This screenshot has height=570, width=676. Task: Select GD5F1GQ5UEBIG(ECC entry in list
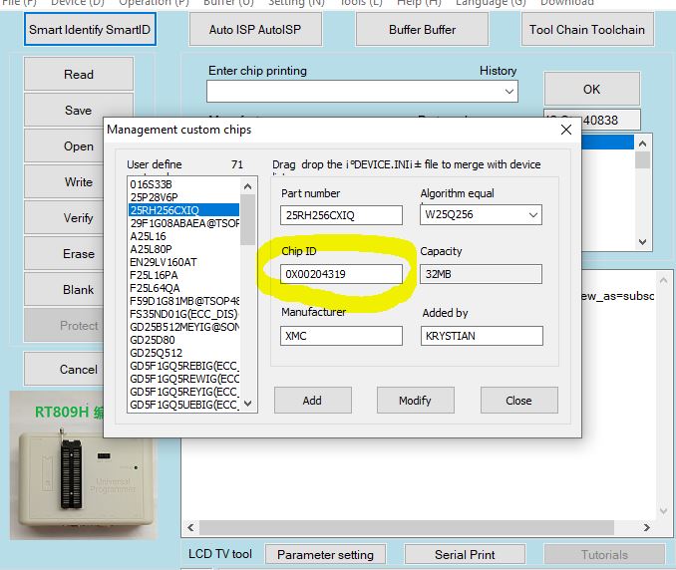(183, 405)
